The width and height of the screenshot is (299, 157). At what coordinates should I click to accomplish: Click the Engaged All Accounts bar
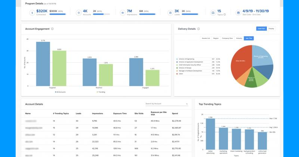coord(136,72)
